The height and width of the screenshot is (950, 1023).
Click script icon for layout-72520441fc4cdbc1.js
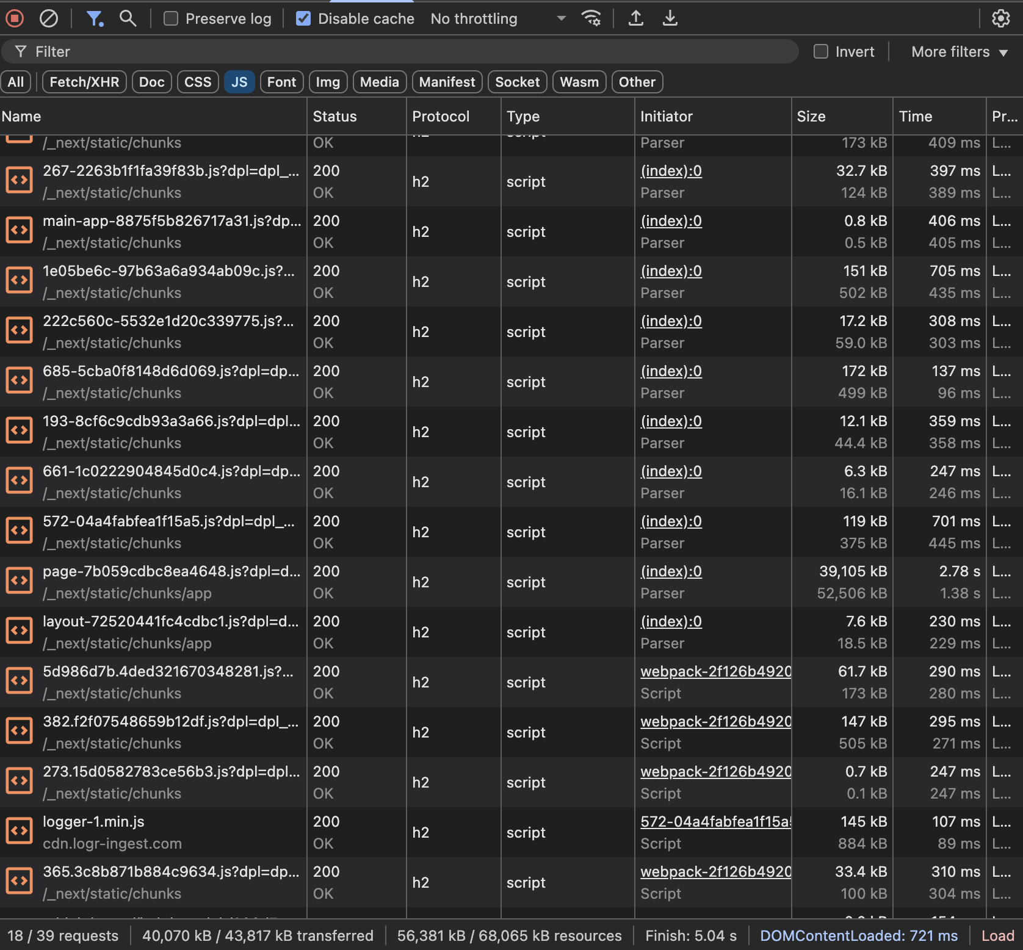click(x=20, y=631)
